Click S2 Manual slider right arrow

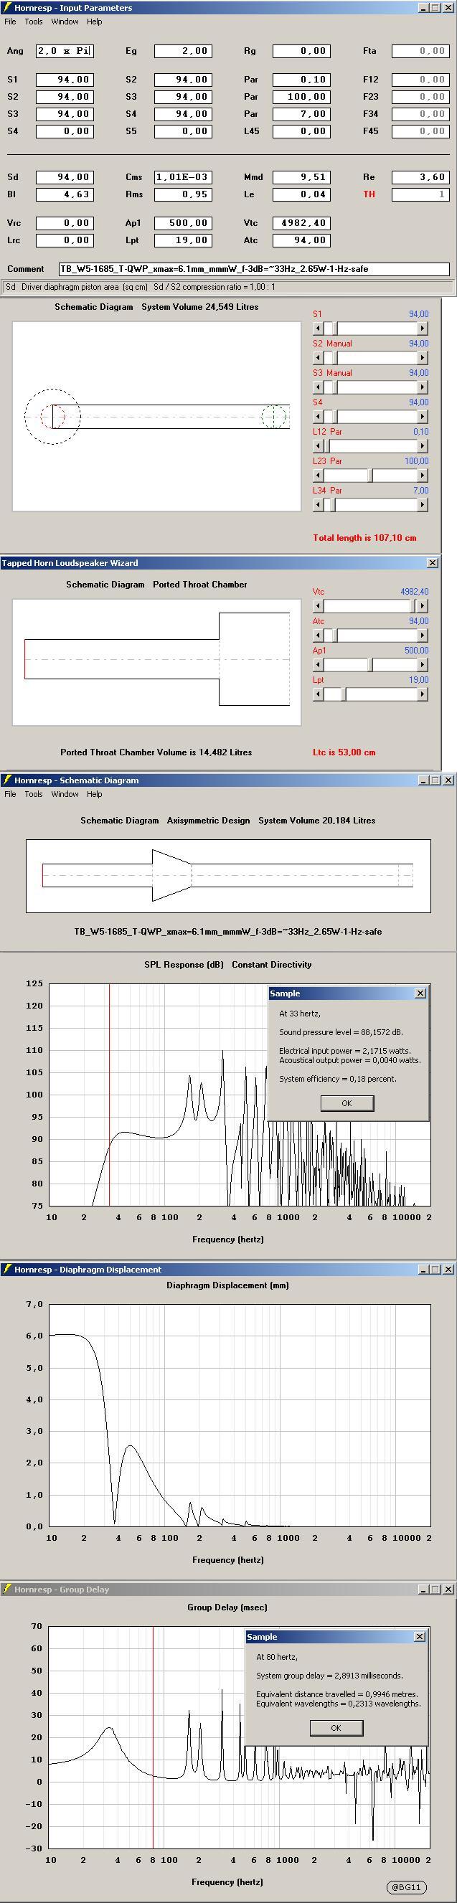tap(423, 357)
